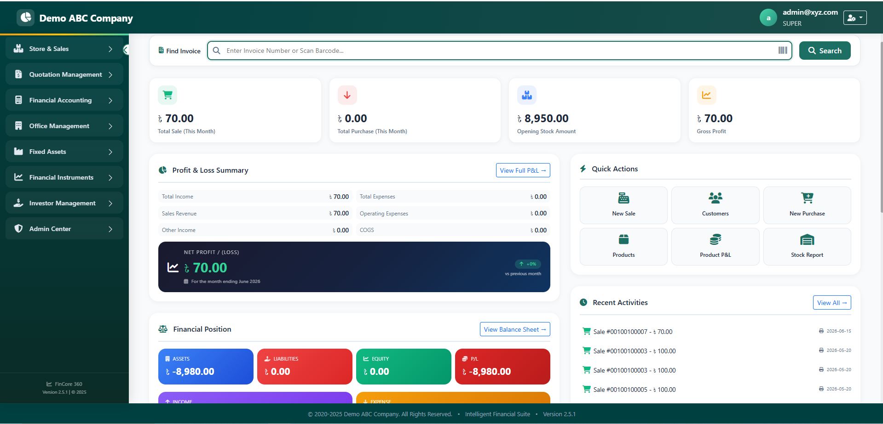The height and width of the screenshot is (424, 883).
Task: Click the Financial Instruments chart icon
Action: [18, 177]
